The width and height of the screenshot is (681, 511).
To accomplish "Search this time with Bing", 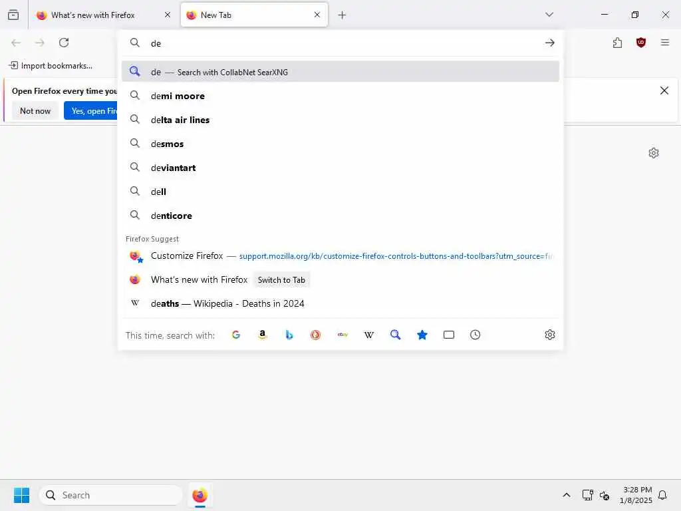I will (x=289, y=335).
